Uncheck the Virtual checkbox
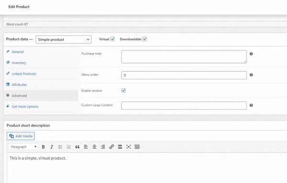This screenshot has height=183, width=287. (112, 39)
